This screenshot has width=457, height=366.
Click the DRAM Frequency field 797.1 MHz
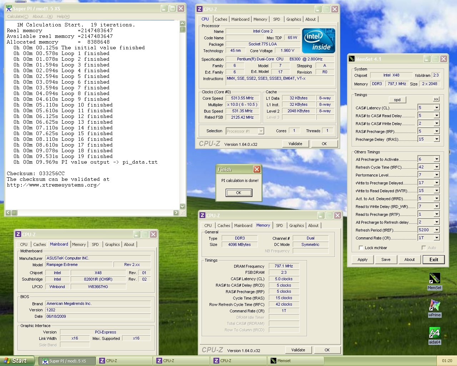pos(284,266)
